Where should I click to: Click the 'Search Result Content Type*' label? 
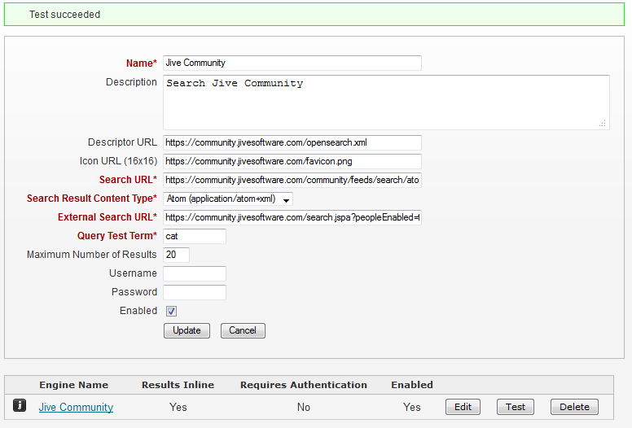[x=92, y=199]
